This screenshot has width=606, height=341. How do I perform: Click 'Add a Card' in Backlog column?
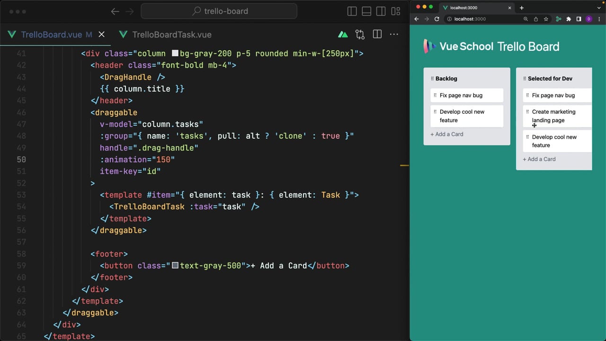pyautogui.click(x=447, y=134)
